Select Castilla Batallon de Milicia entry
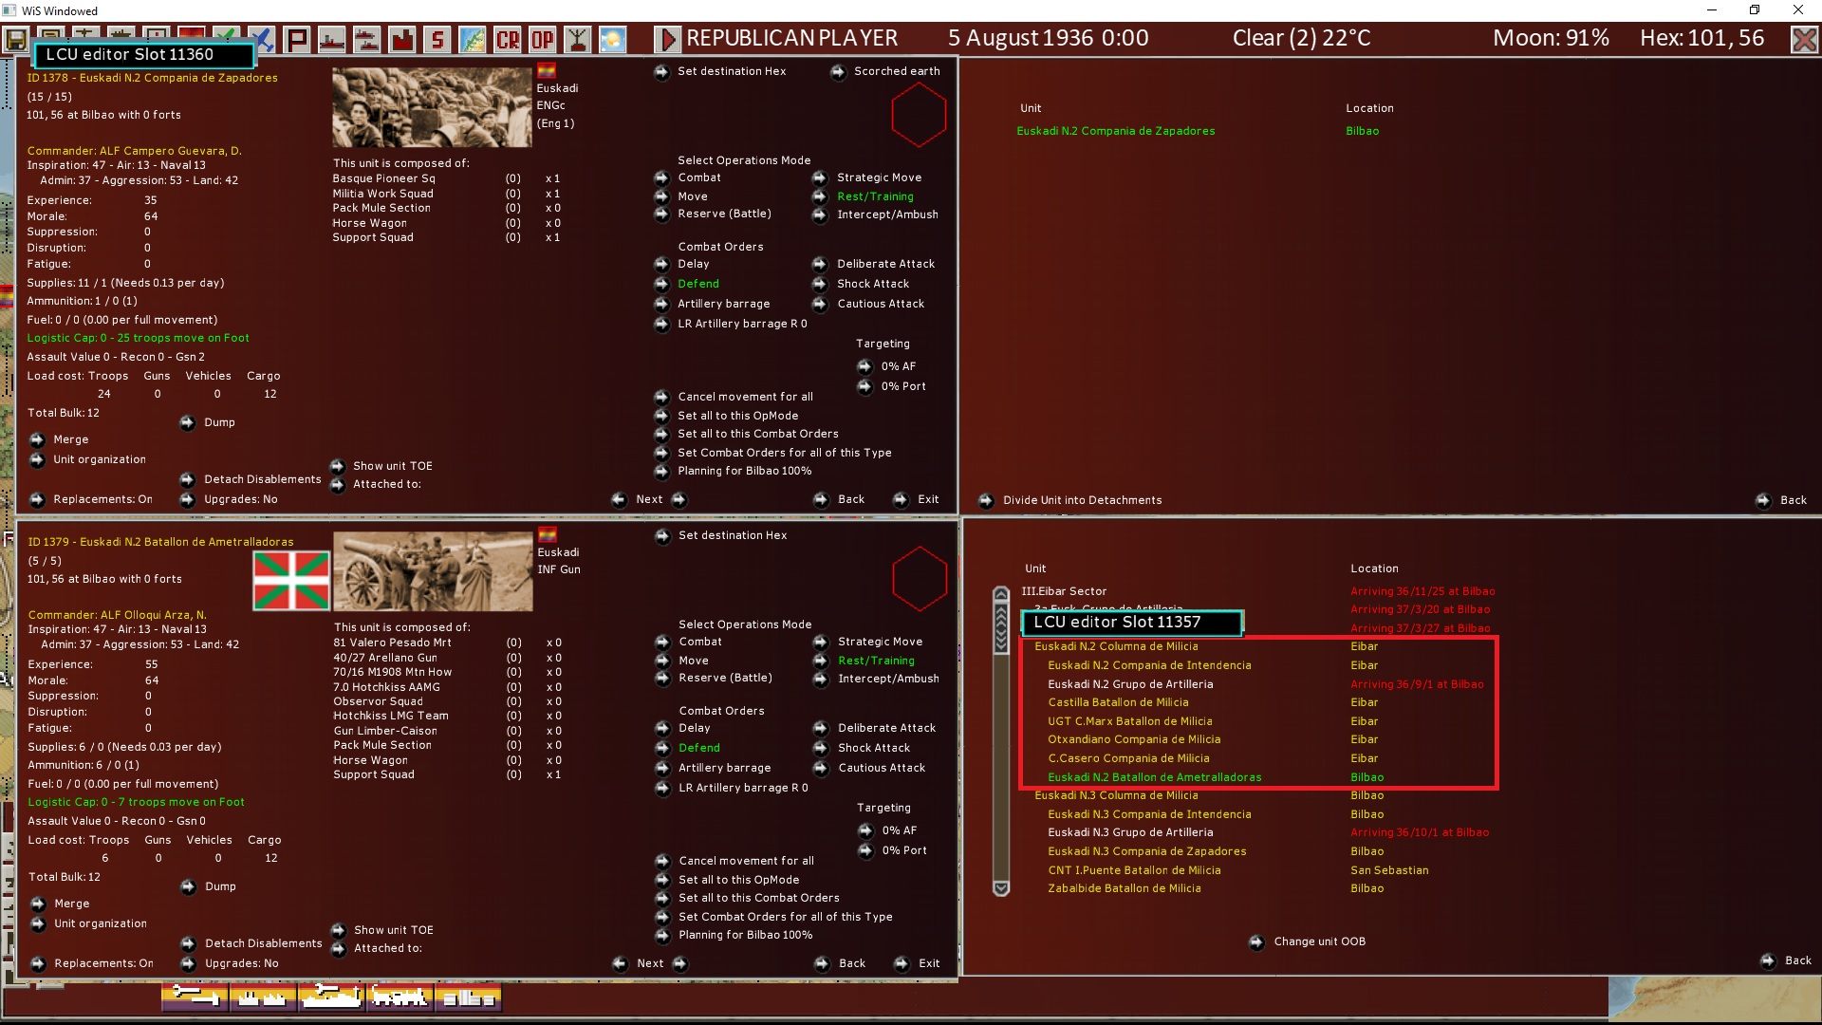The image size is (1822, 1025). tap(1118, 702)
